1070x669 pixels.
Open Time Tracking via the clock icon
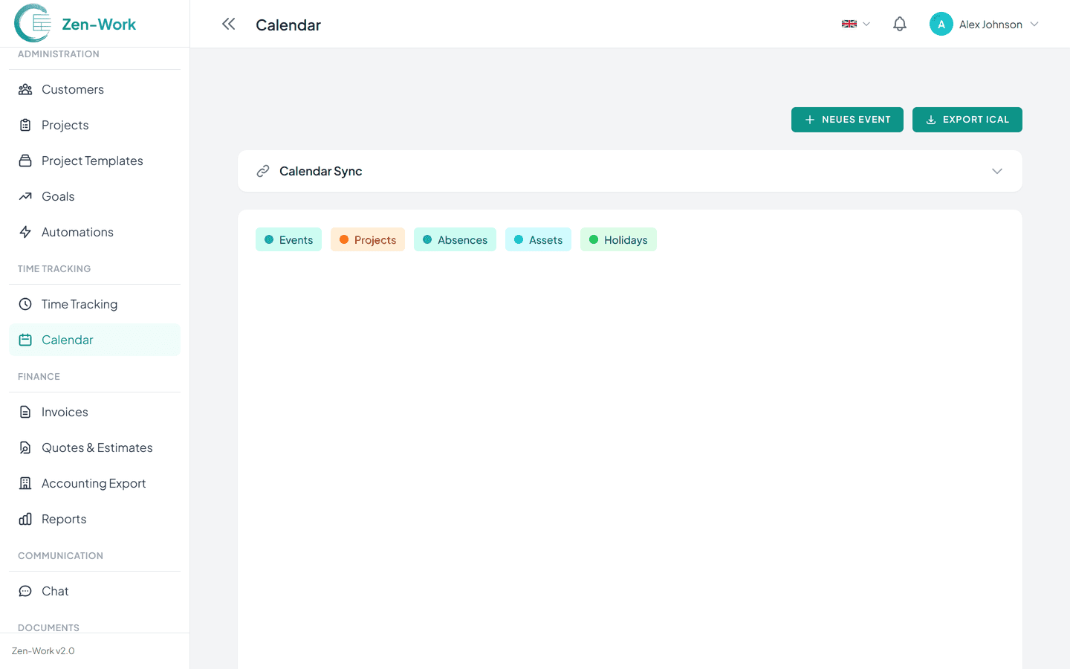pos(25,303)
